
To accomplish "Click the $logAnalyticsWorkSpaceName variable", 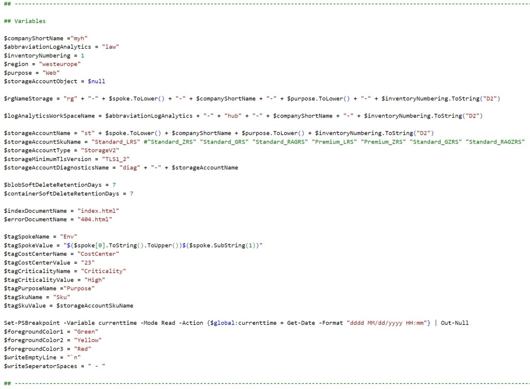I will (x=49, y=116).
